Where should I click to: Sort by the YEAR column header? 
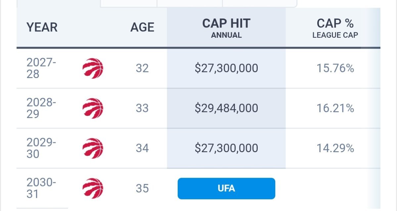pos(42,27)
